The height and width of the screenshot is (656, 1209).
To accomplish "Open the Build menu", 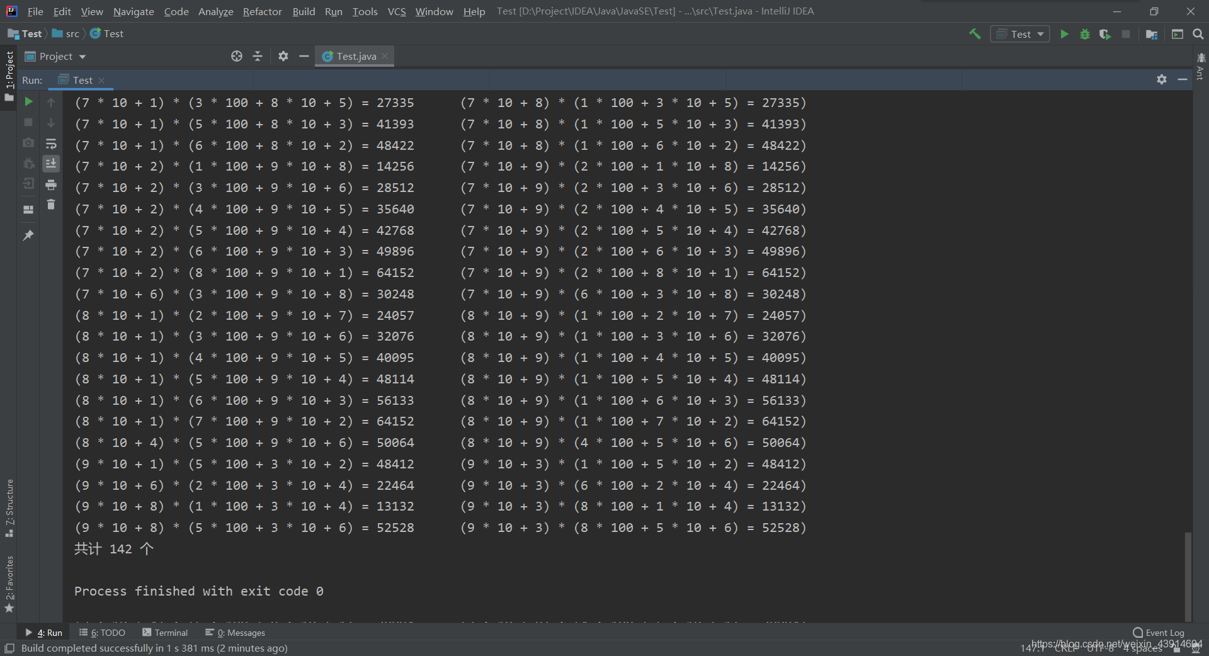I will click(x=304, y=11).
